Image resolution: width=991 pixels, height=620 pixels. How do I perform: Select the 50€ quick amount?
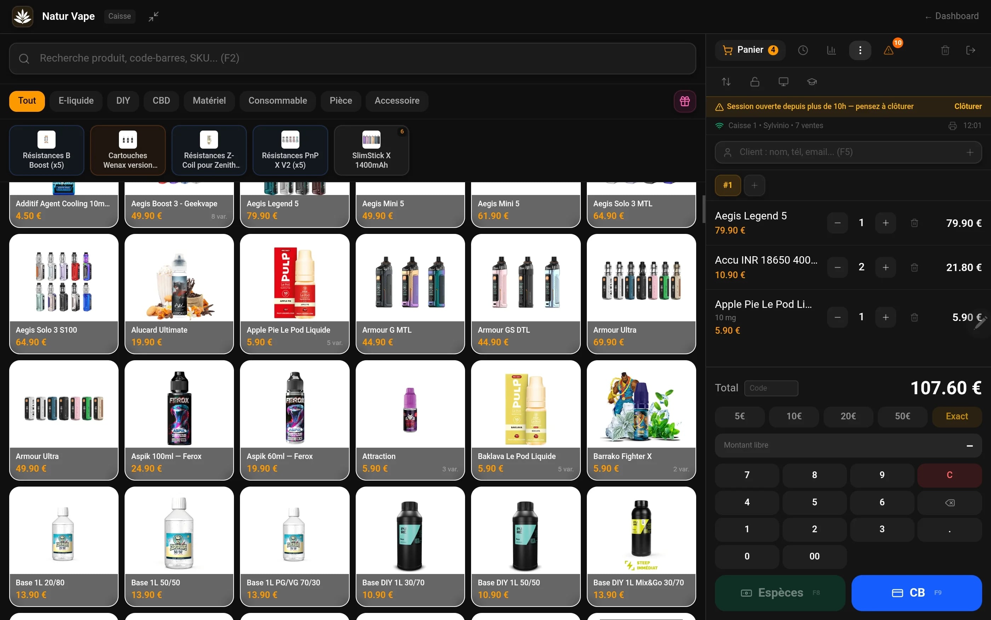[x=903, y=417]
